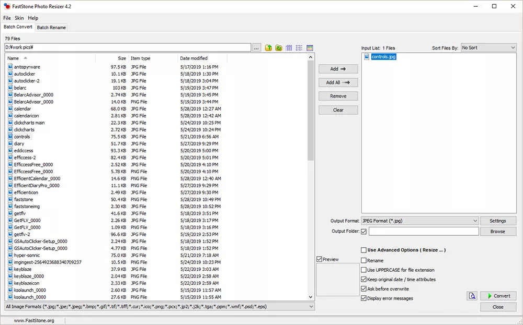Switch file list to details column view icon

[x=289, y=48]
